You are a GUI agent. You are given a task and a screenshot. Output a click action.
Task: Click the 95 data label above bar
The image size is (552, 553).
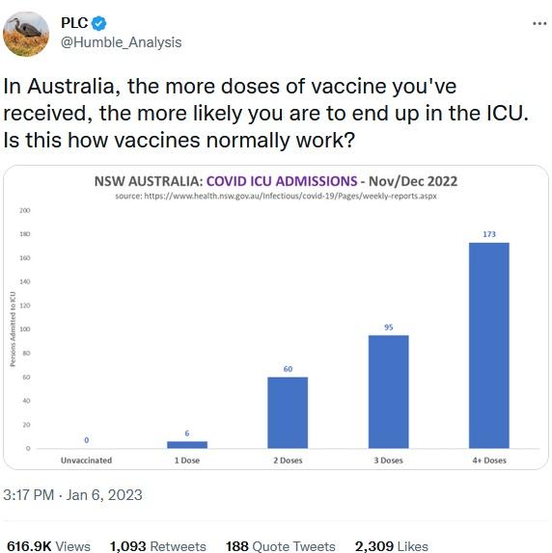(x=389, y=328)
